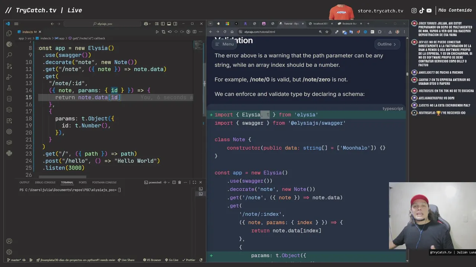
Task: Open the get("/note/:id") callback breadcrumb
Action: [87, 38]
